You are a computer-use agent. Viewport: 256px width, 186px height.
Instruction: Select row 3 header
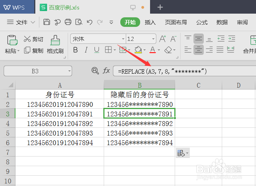point(8,114)
